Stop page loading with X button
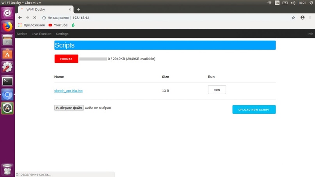This screenshot has height=177, width=315. point(35,18)
